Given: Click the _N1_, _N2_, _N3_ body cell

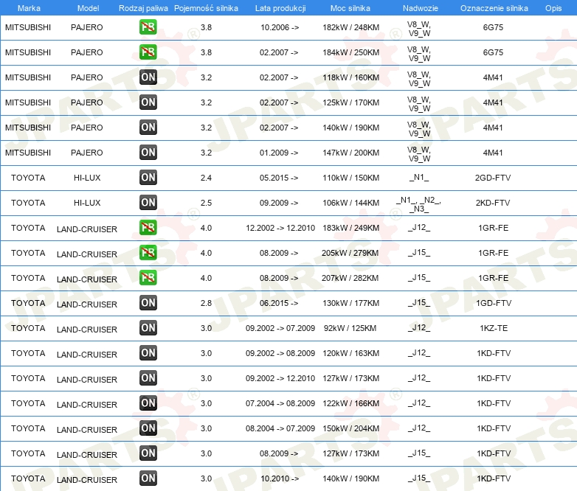Looking at the screenshot, I should point(419,204).
